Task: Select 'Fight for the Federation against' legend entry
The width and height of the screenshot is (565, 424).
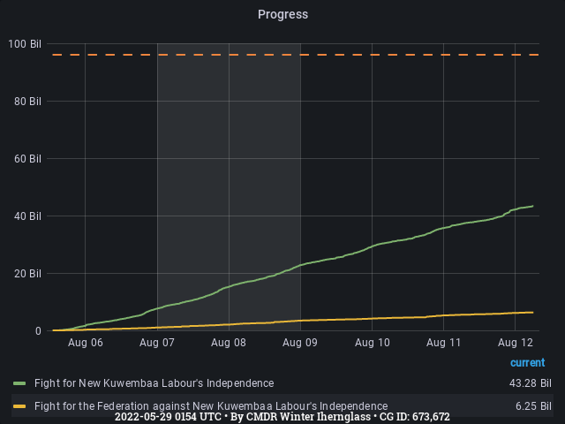Action: 211,406
